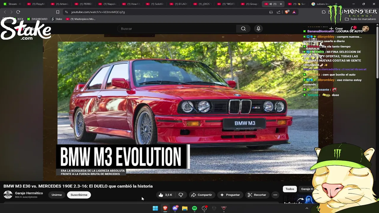Switch to the Napoleo tab

(x=107, y=4)
